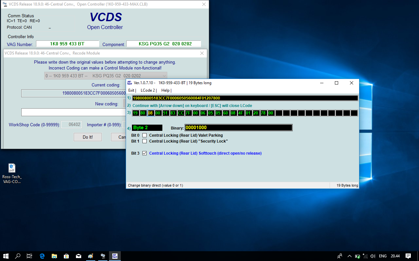The width and height of the screenshot is (419, 261).
Task: Open the People tray icon
Action: point(340,256)
